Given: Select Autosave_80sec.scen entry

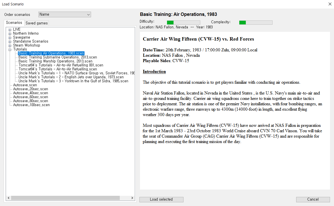Looking at the screenshot, I should pyautogui.click(x=31, y=101).
